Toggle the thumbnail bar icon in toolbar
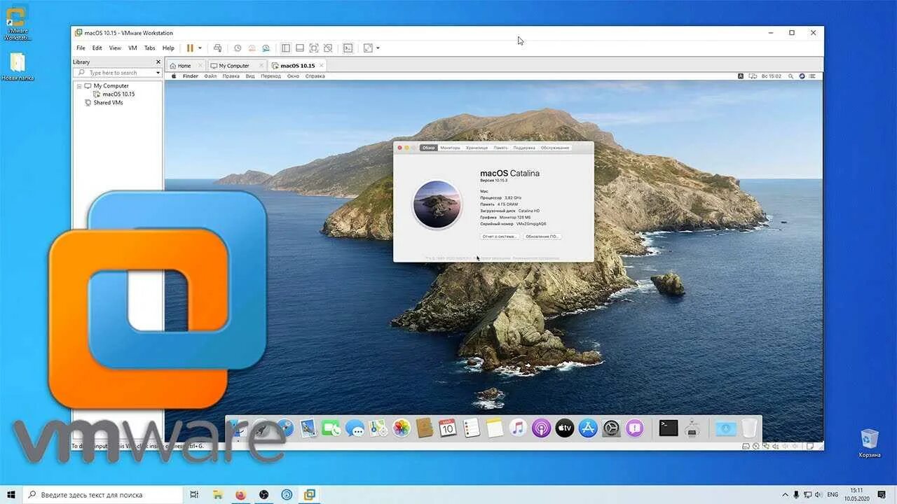 pos(299,48)
